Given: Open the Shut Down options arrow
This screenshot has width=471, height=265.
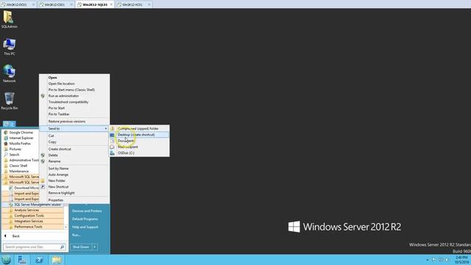Looking at the screenshot, I should 95,247.
